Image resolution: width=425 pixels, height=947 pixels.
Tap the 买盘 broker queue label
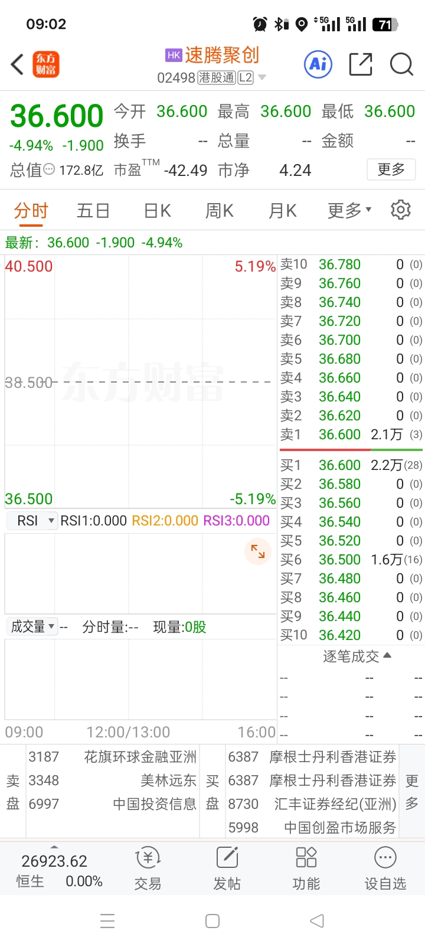(212, 792)
